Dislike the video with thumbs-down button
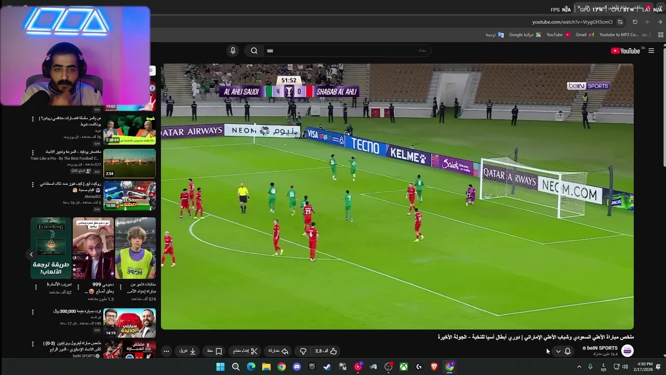The width and height of the screenshot is (666, 375). (303, 351)
